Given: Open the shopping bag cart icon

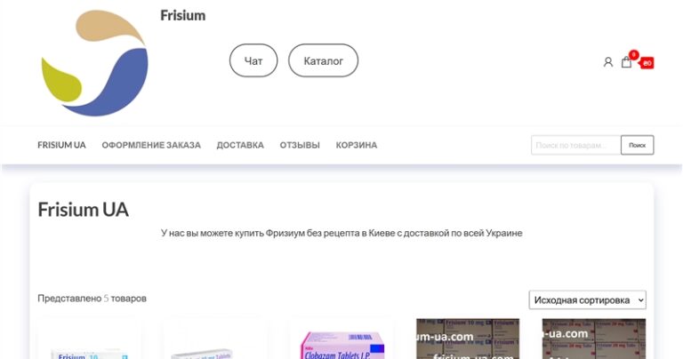Looking at the screenshot, I should pyautogui.click(x=627, y=62).
